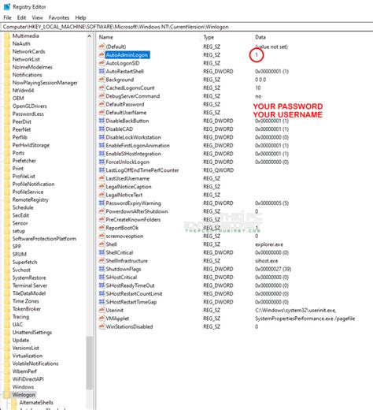Click the LegalNoticeCaption string icon
Screen dimensions: 373x410
[x=102, y=187]
